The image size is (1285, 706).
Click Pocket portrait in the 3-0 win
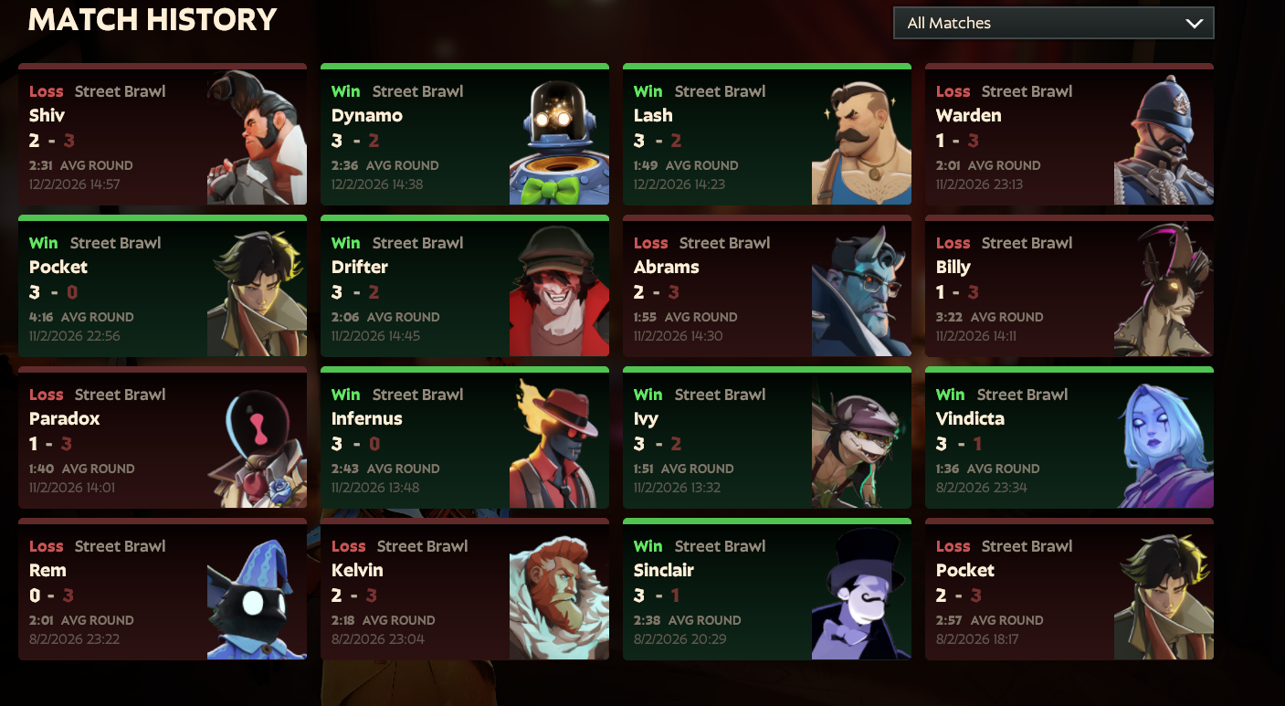pos(257,289)
